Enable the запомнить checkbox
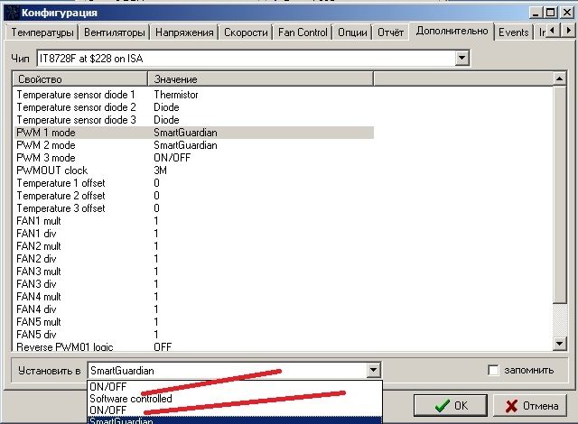Viewport: 578px width, 424px height. (493, 371)
